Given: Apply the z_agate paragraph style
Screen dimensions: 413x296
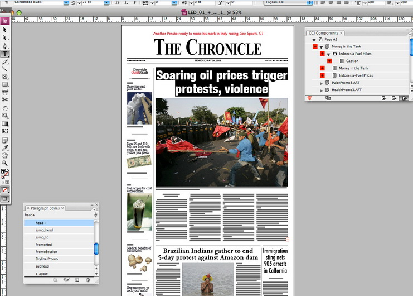Looking at the screenshot, I should point(59,273).
